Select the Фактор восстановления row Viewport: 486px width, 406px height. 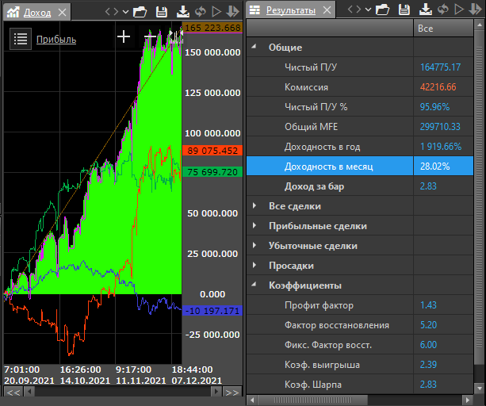pos(360,325)
